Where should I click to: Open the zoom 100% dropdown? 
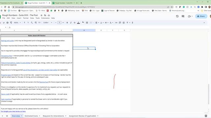click(17, 23)
